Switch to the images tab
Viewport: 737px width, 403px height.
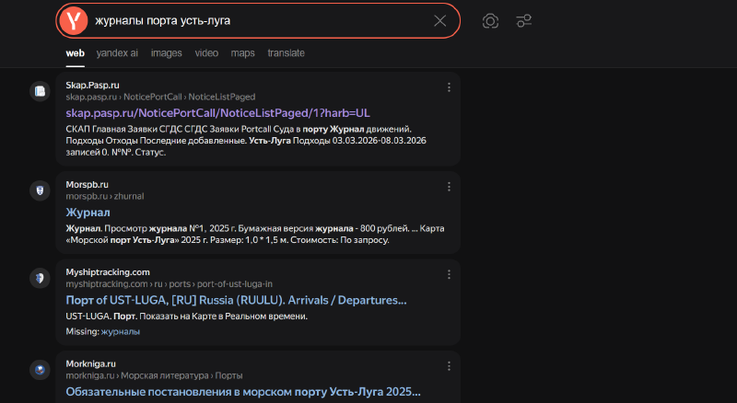click(167, 53)
